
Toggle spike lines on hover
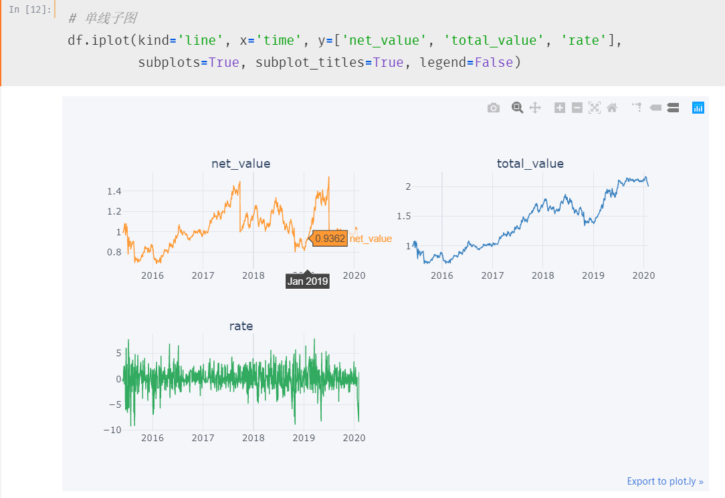[x=635, y=108]
